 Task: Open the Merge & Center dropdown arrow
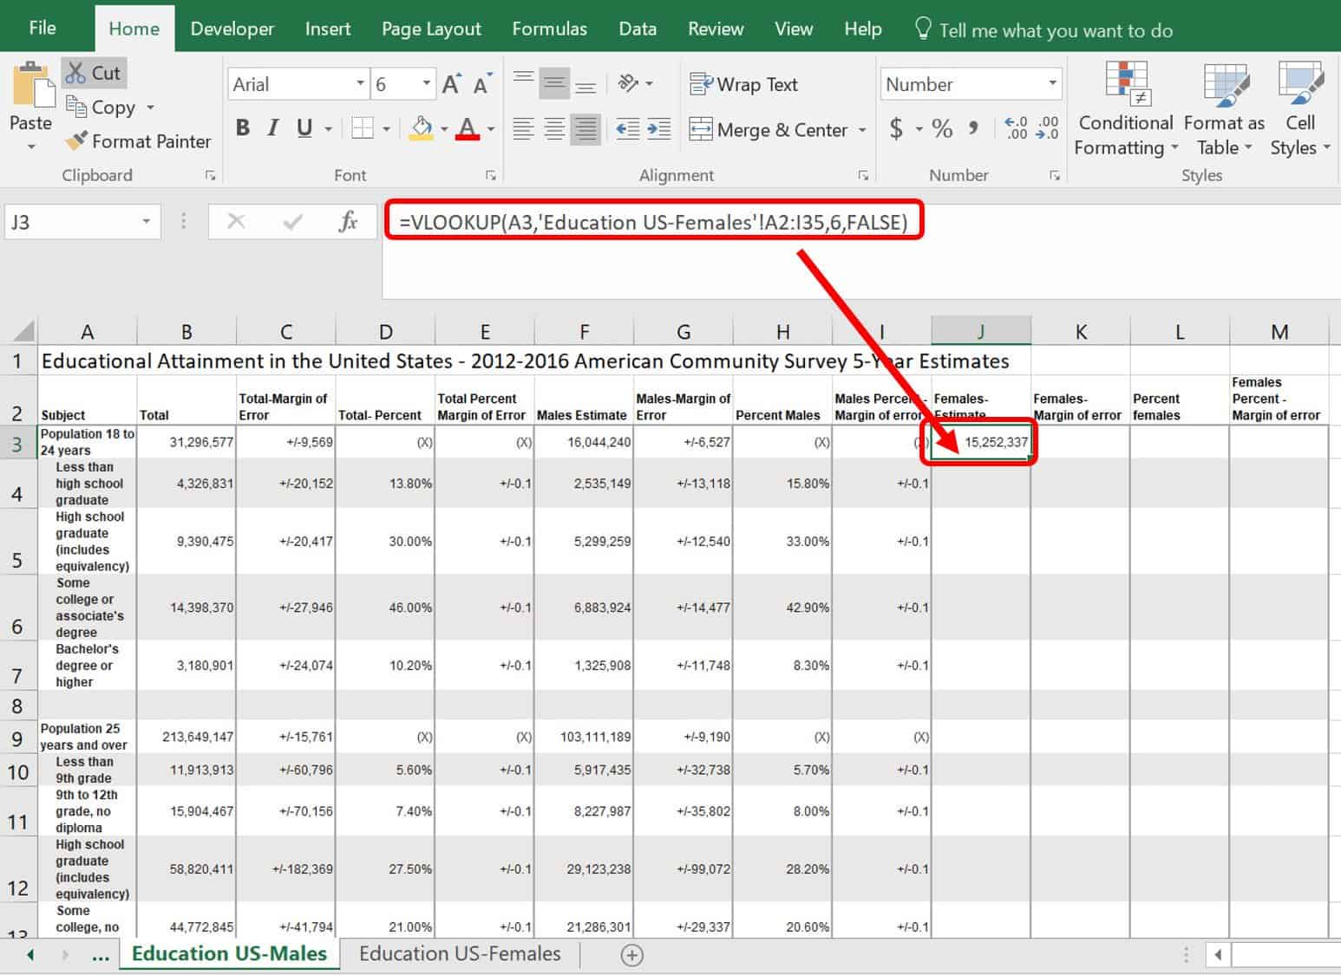click(861, 130)
